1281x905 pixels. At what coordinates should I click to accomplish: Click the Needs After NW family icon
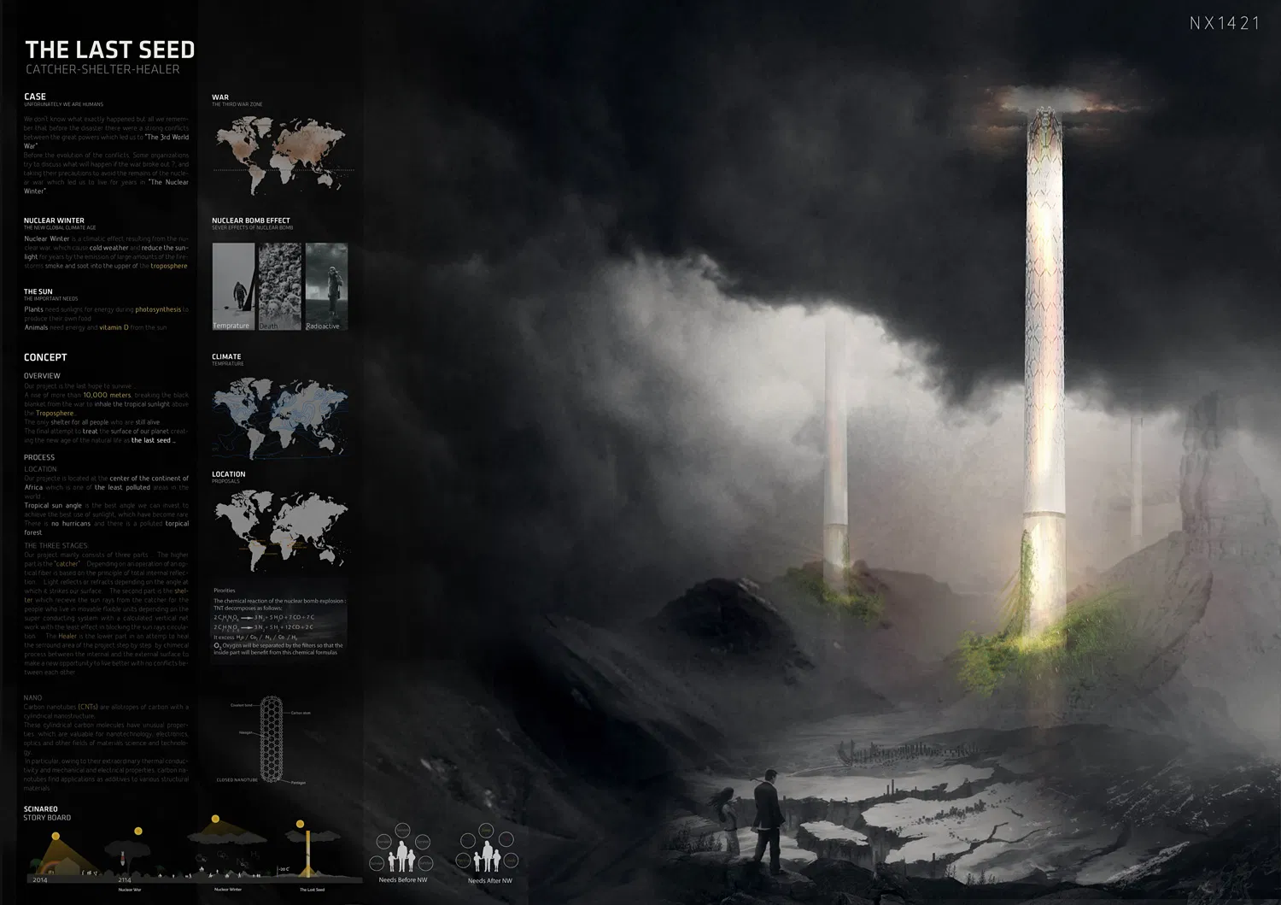pyautogui.click(x=488, y=855)
